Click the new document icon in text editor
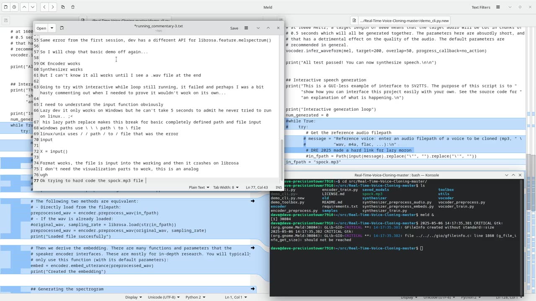This screenshot has height=301, width=536. tap(62, 28)
